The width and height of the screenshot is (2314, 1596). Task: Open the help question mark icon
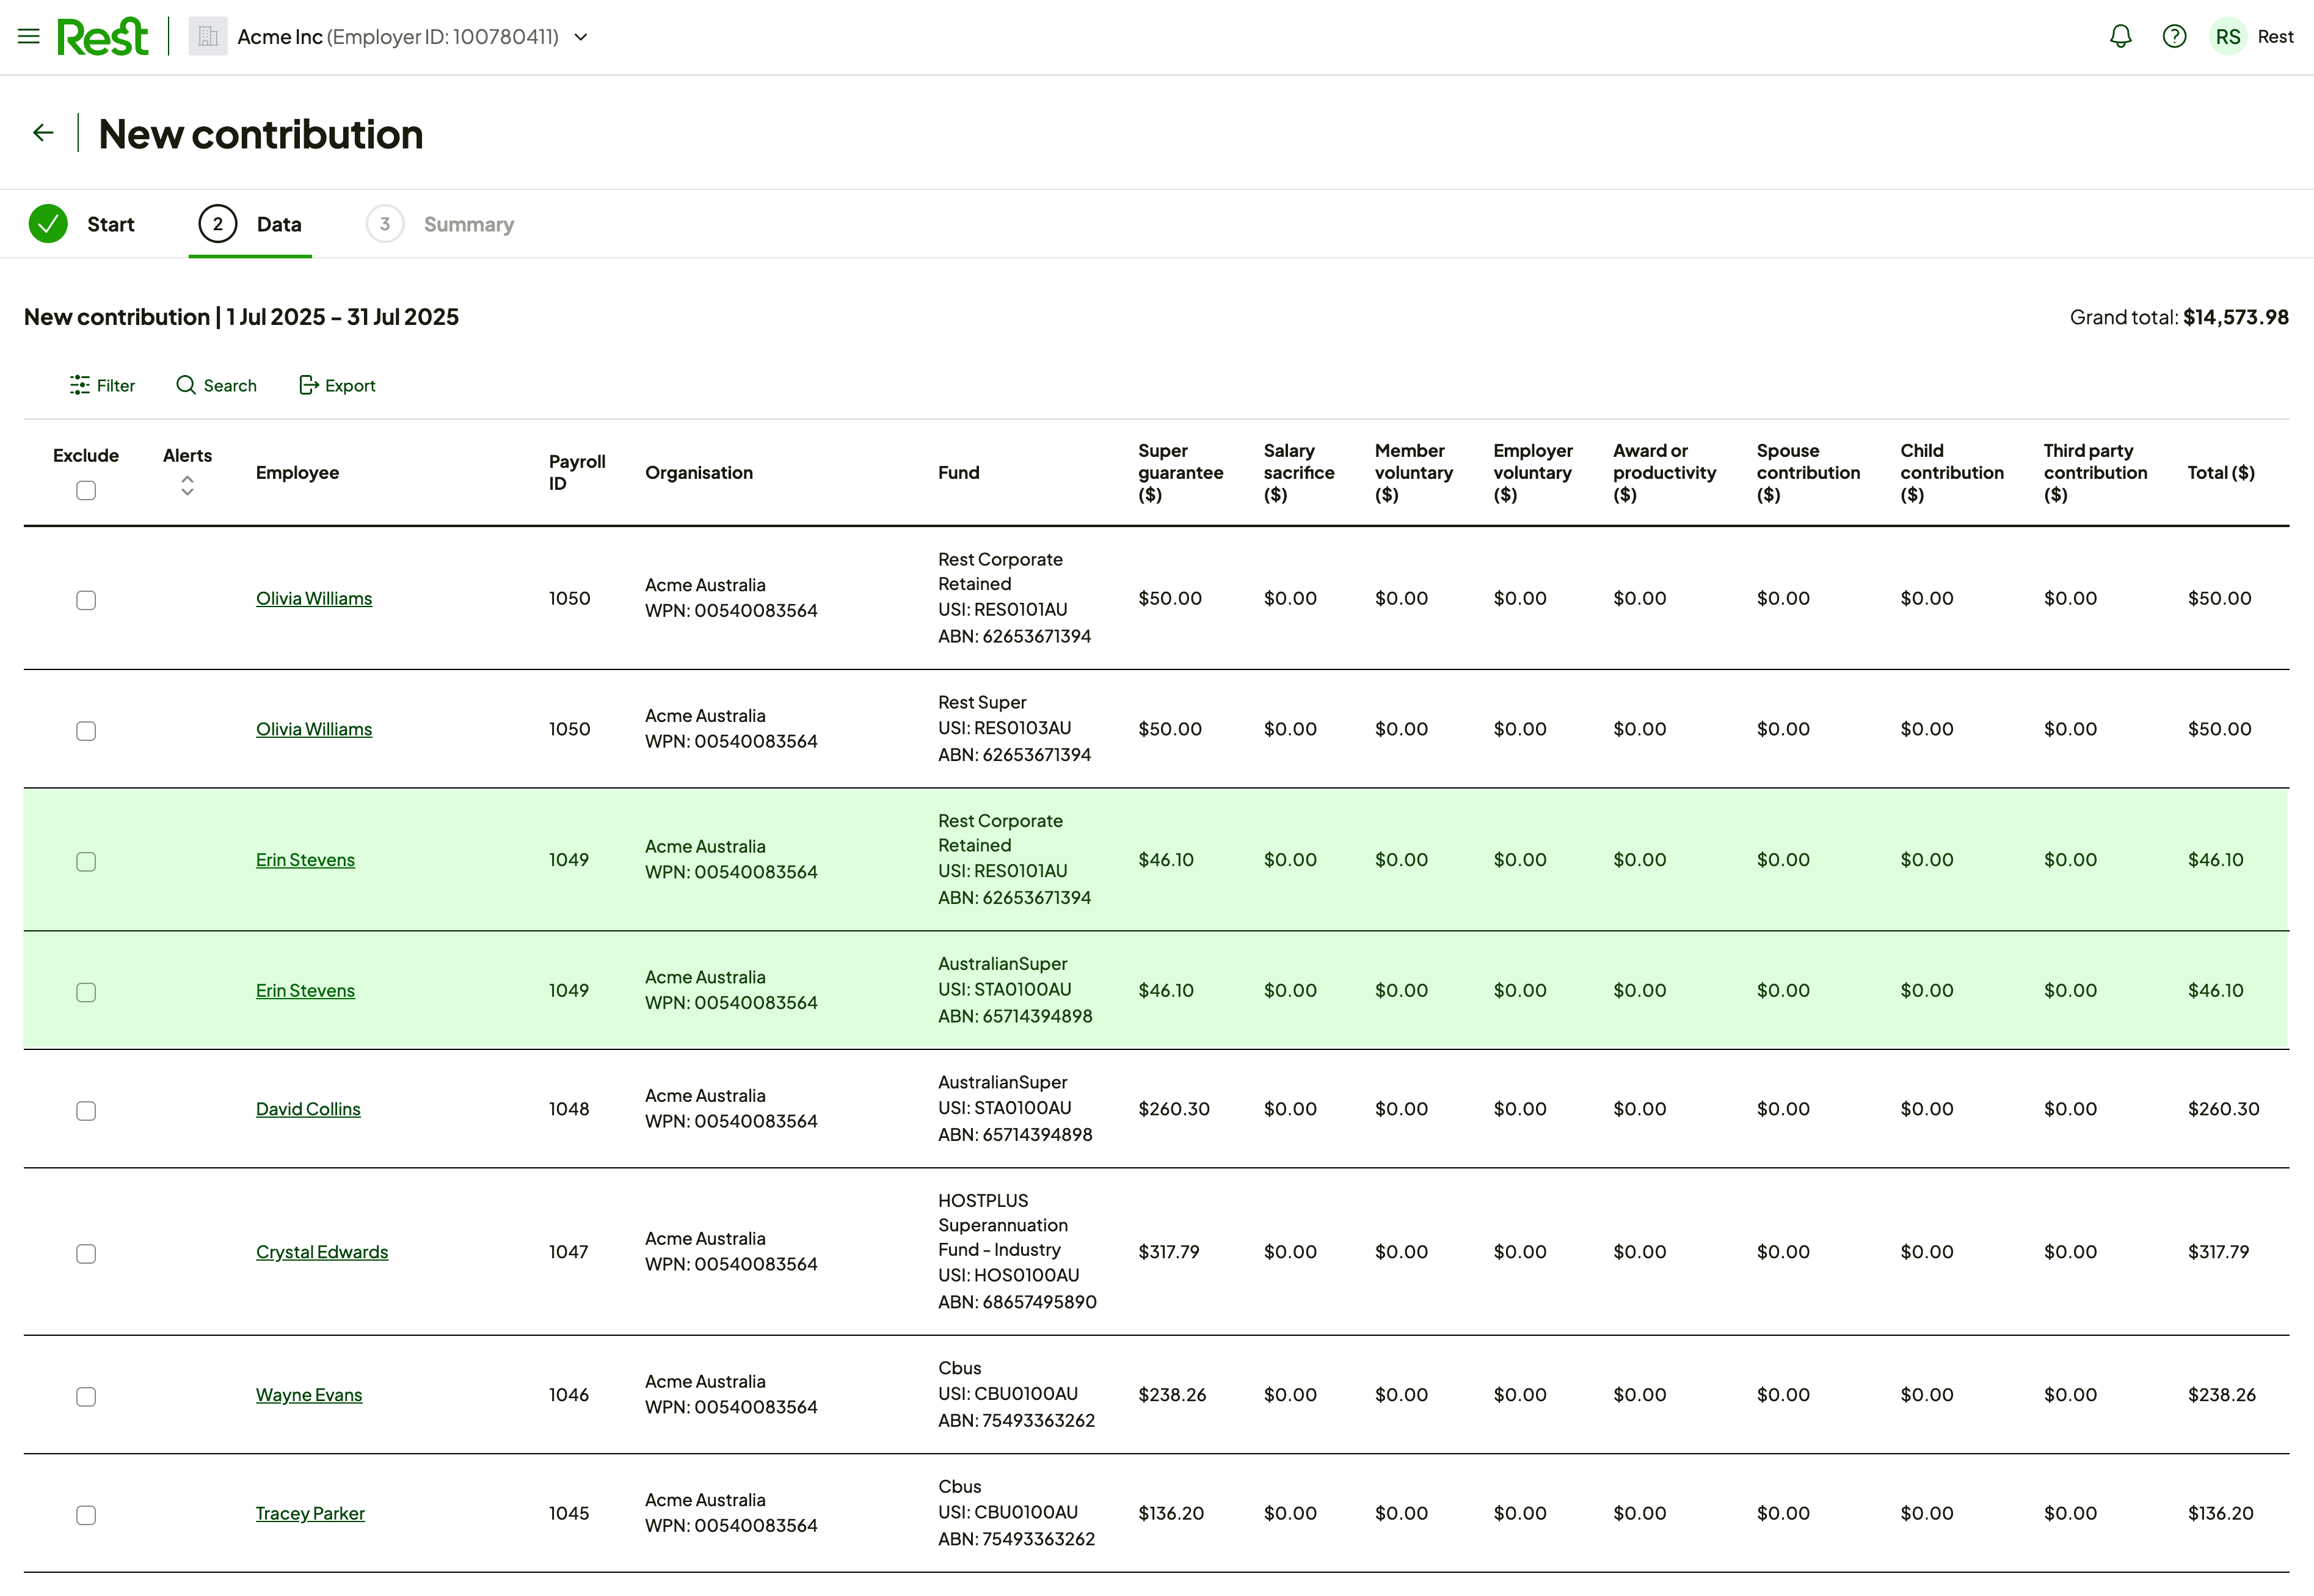pyautogui.click(x=2174, y=36)
